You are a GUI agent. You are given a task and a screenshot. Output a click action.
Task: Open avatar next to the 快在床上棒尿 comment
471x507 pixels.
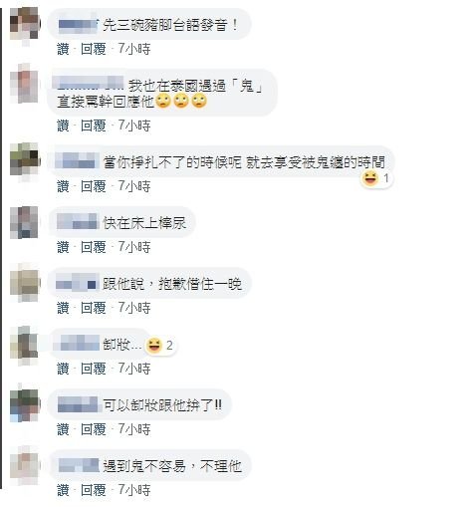[x=25, y=222]
